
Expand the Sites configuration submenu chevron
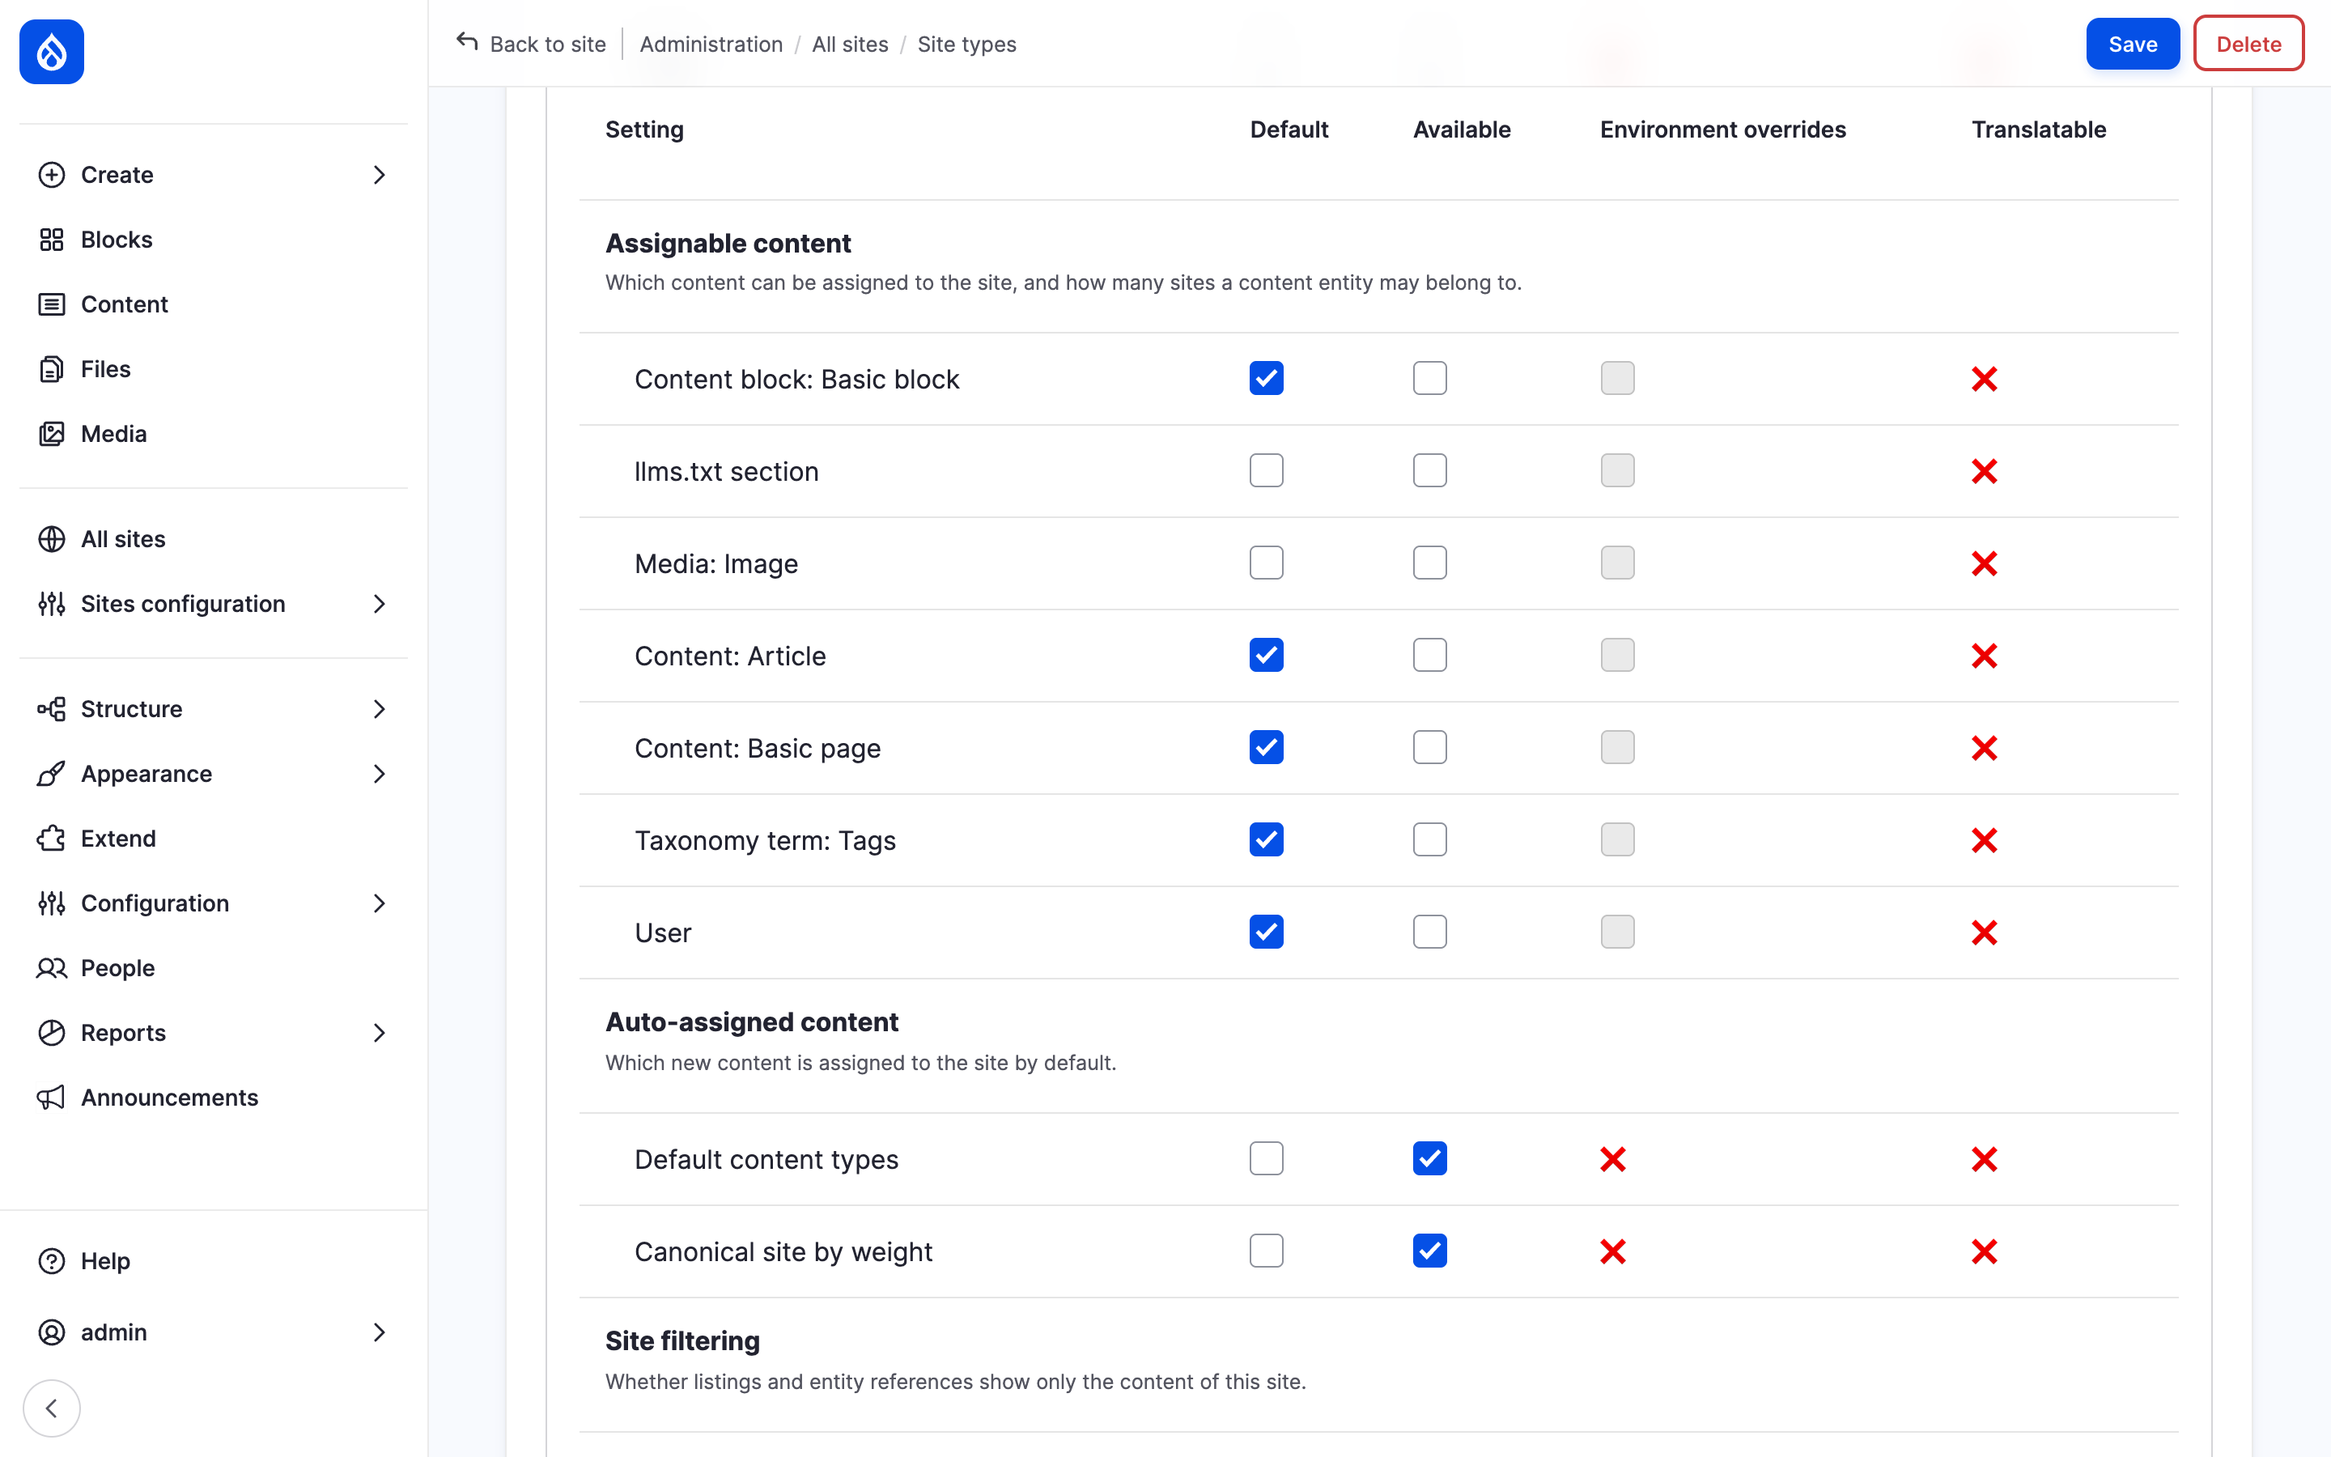(x=380, y=603)
